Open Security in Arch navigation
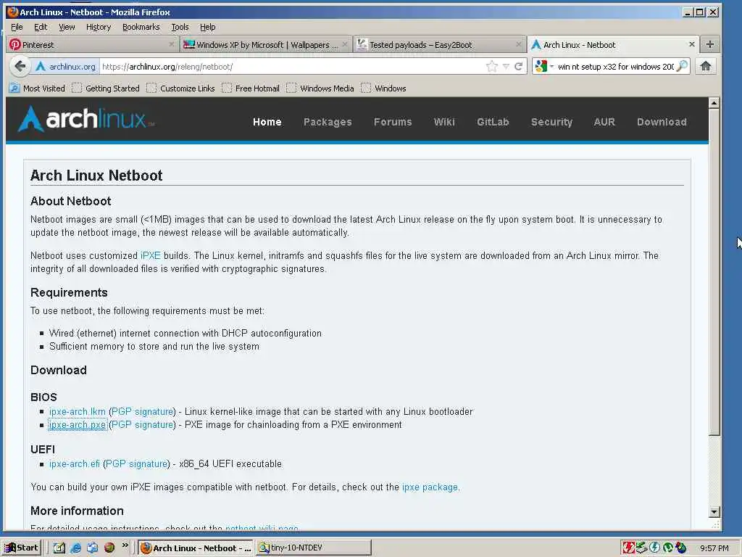Viewport: 742px width, 557px height. coord(551,122)
